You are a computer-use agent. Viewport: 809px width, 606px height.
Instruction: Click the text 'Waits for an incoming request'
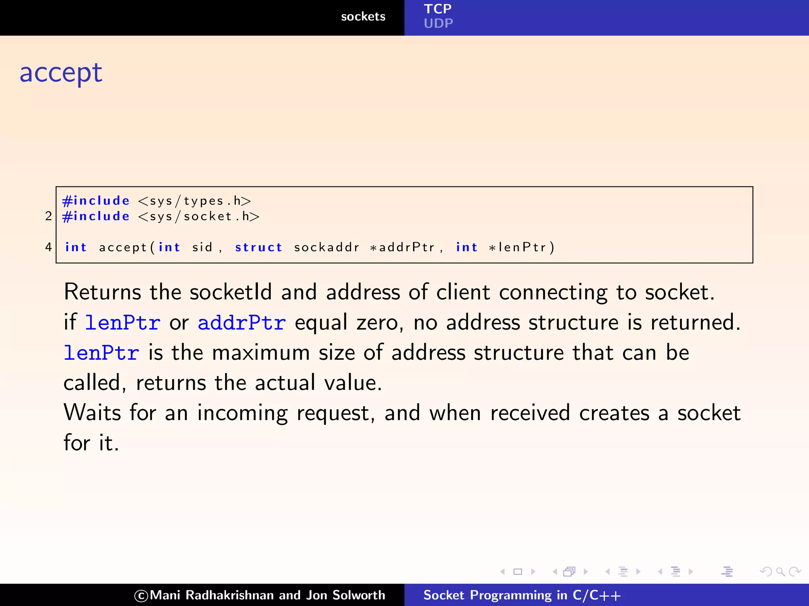pyautogui.click(x=219, y=413)
